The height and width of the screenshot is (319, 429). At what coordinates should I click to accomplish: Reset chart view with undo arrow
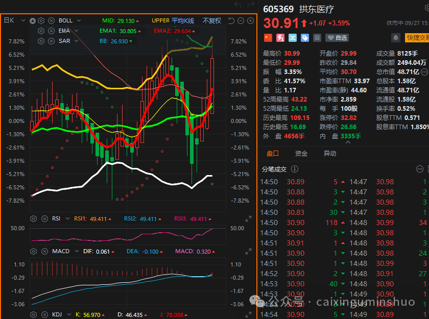tap(231, 21)
